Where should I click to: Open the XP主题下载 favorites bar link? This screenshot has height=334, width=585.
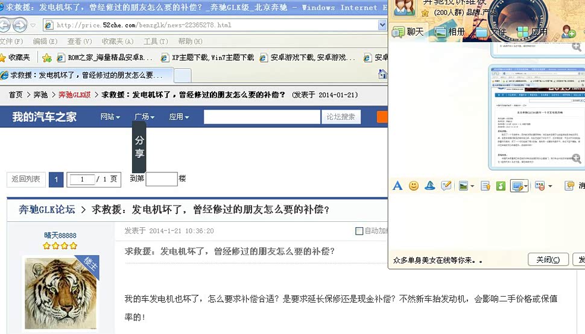pos(207,57)
